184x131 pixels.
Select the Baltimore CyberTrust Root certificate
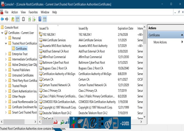[x=56, y=63]
